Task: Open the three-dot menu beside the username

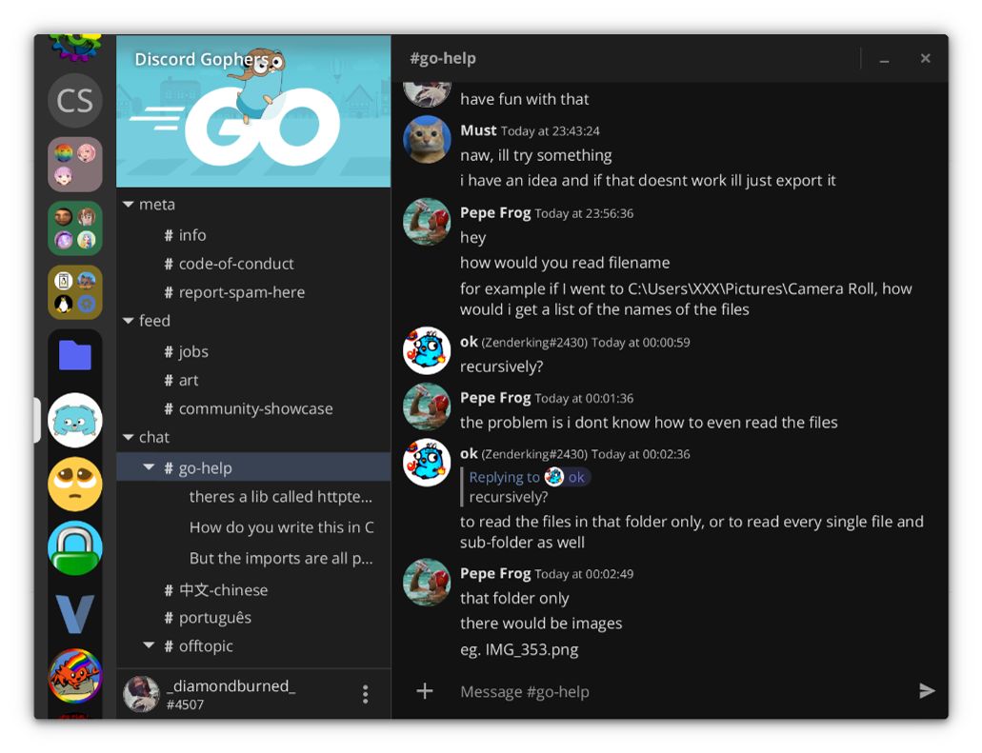Action: pyautogui.click(x=365, y=694)
